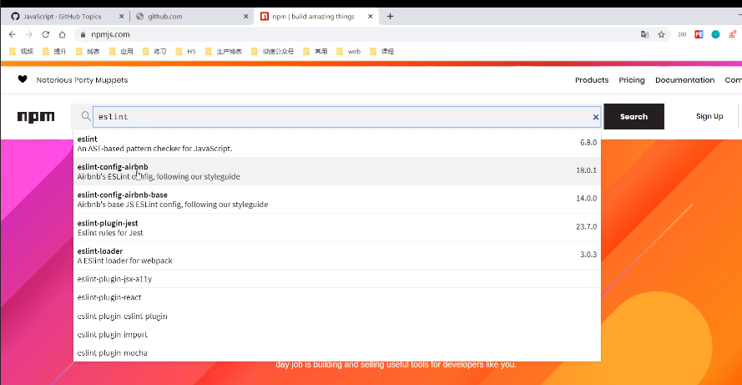Open the Pricing page
This screenshot has width=742, height=385.
(x=632, y=80)
